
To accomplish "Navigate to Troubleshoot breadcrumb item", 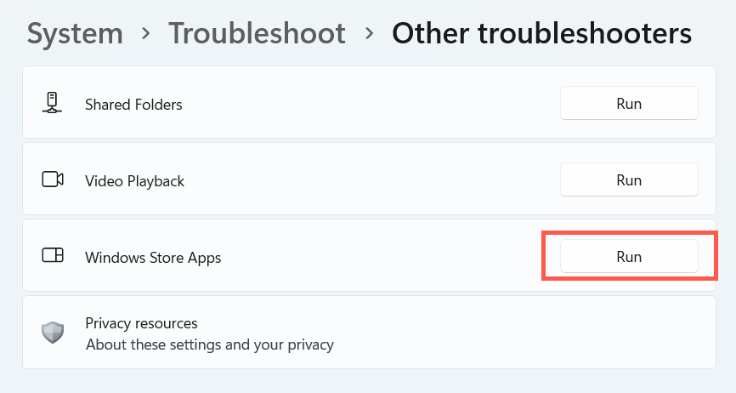I will pyautogui.click(x=257, y=33).
